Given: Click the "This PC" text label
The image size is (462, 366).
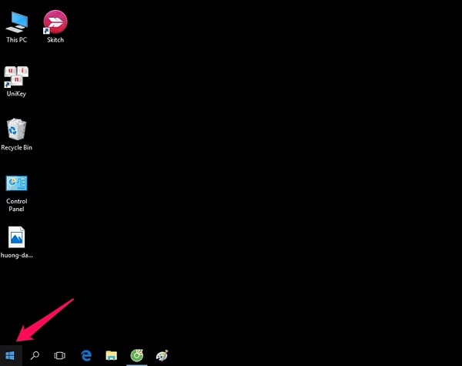Looking at the screenshot, I should point(17,40).
